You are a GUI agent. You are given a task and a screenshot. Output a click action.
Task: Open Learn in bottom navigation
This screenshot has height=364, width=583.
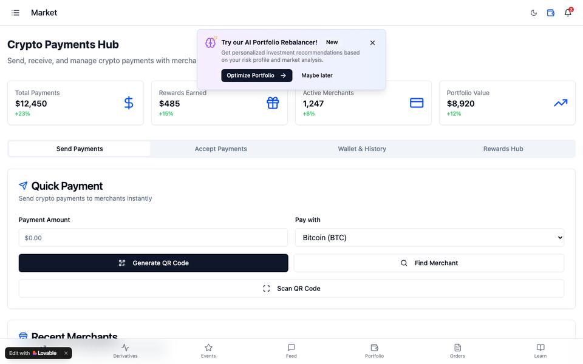pos(540,351)
